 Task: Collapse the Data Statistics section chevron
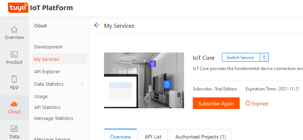tap(82, 84)
